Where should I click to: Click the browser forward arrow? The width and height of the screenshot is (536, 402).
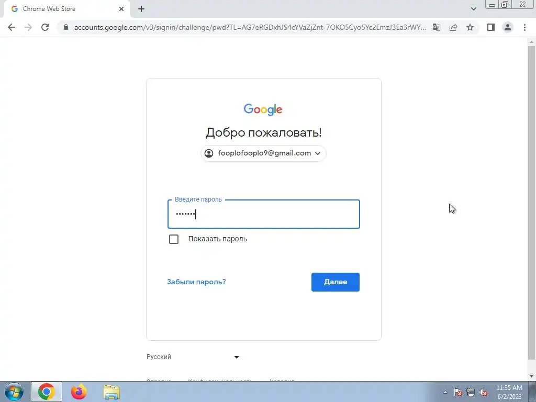pyautogui.click(x=28, y=27)
